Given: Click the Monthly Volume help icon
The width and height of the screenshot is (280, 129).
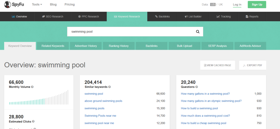Looking at the screenshot, I should click(x=32, y=87).
